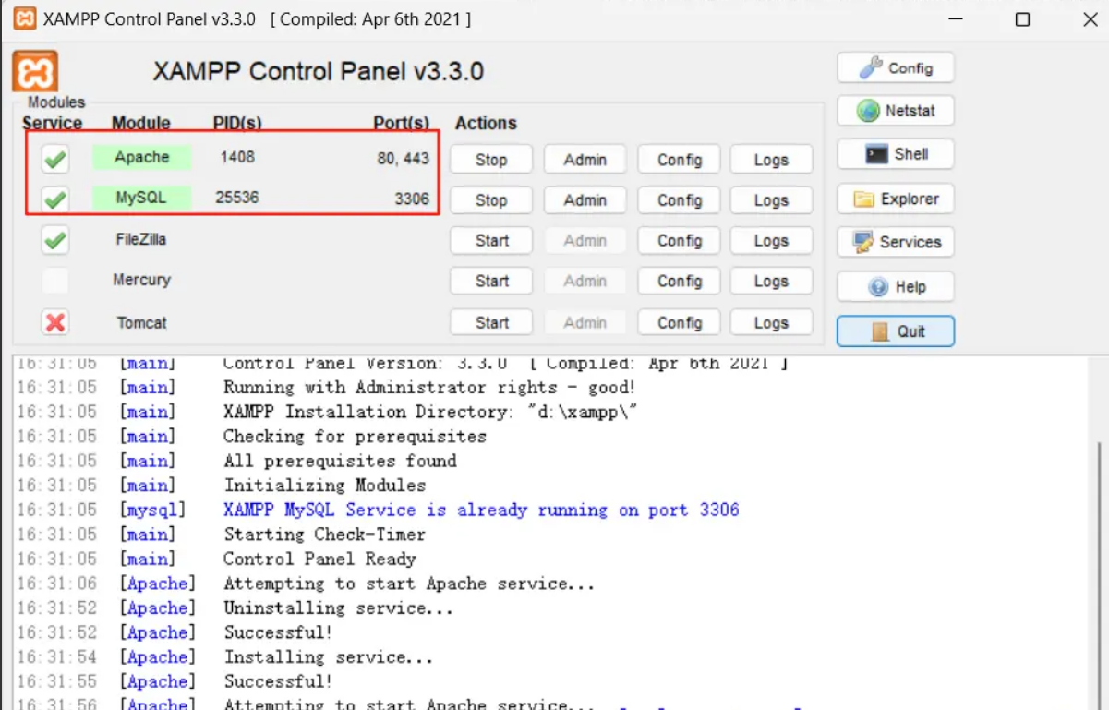Stop the Apache module
This screenshot has width=1109, height=710.
491,160
